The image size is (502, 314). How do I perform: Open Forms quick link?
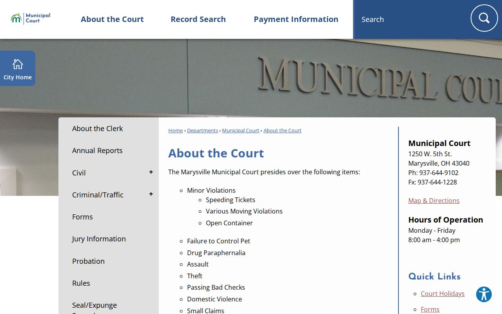(430, 309)
